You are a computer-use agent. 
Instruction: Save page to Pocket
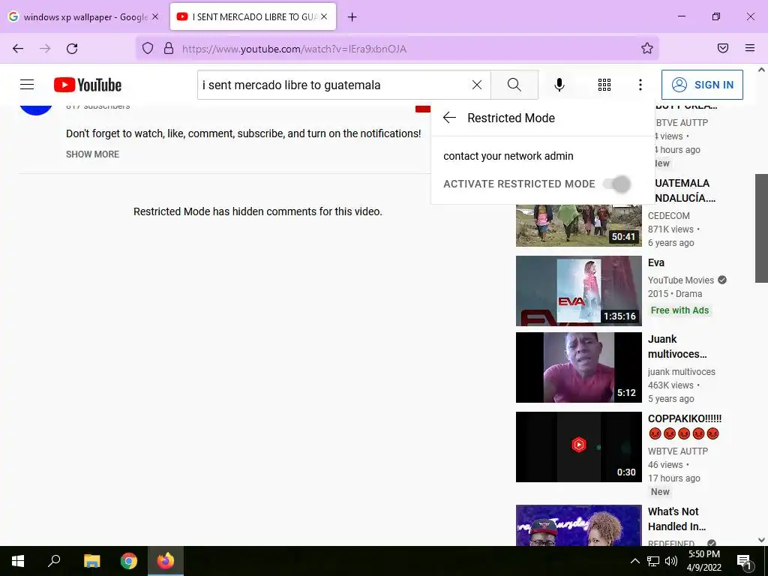(x=723, y=48)
